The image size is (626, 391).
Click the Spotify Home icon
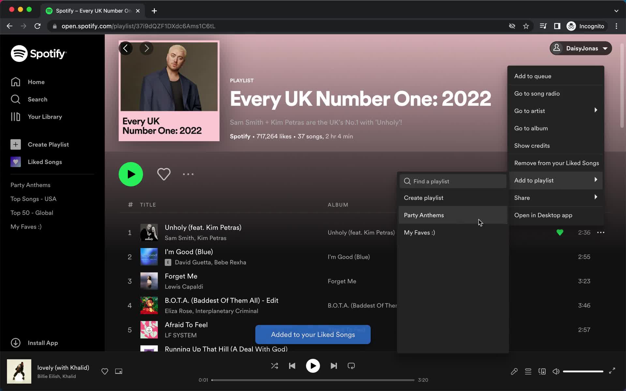pos(16,81)
